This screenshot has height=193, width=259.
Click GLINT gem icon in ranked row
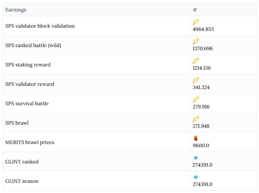[196, 158]
